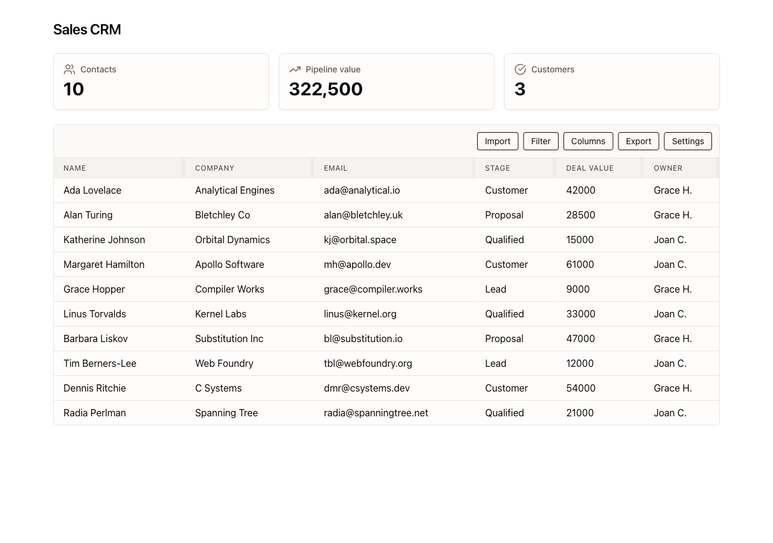This screenshot has width=773, height=543.
Task: Click the mh@apollo.dev email
Action: [358, 264]
